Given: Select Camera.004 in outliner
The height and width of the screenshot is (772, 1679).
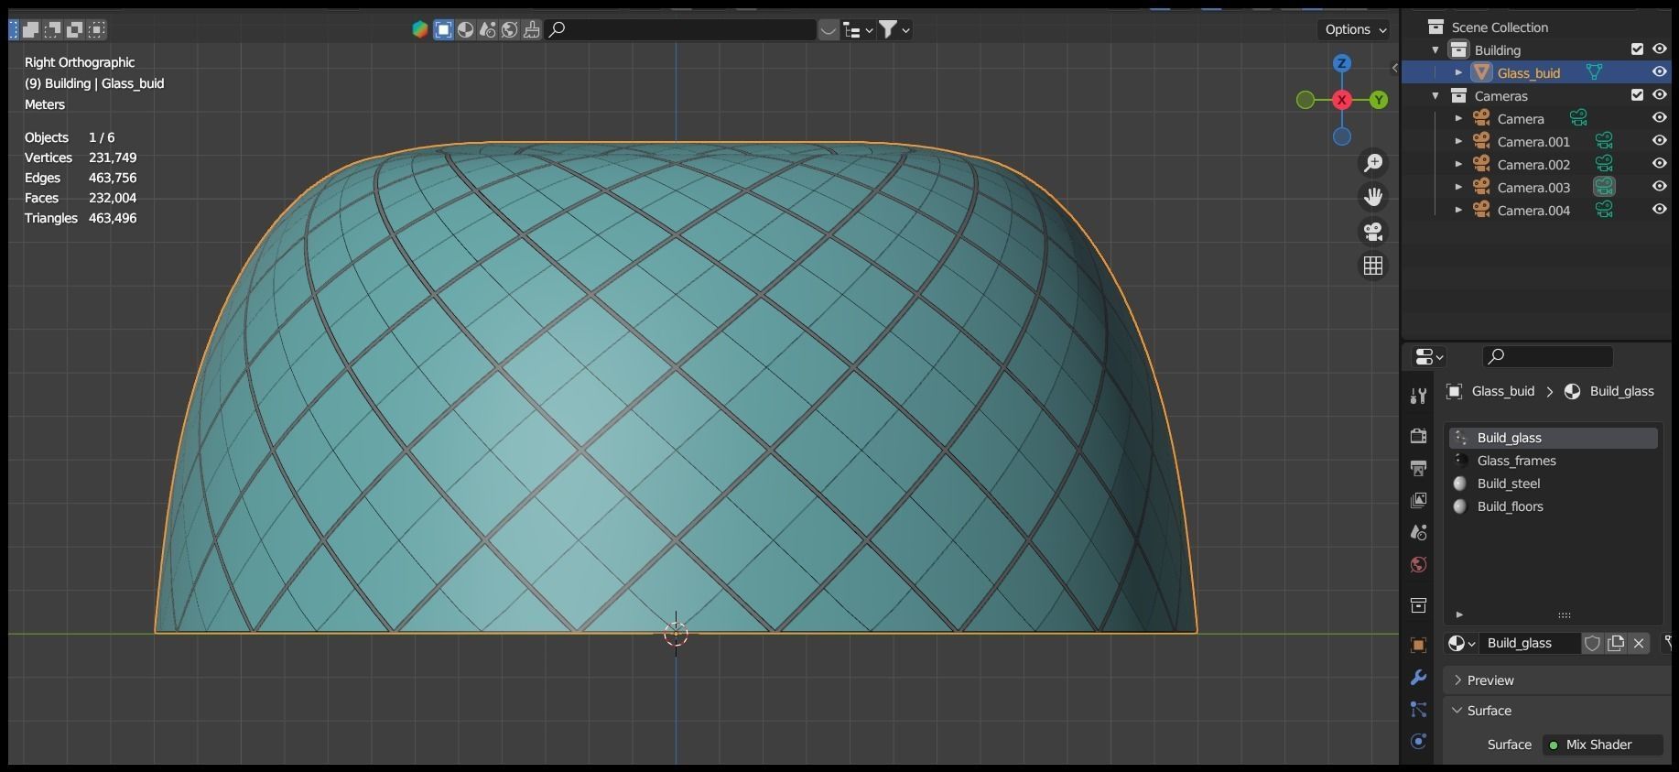Looking at the screenshot, I should click(1533, 211).
